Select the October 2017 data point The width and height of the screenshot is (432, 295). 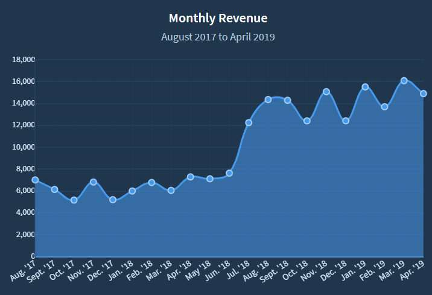tap(74, 200)
